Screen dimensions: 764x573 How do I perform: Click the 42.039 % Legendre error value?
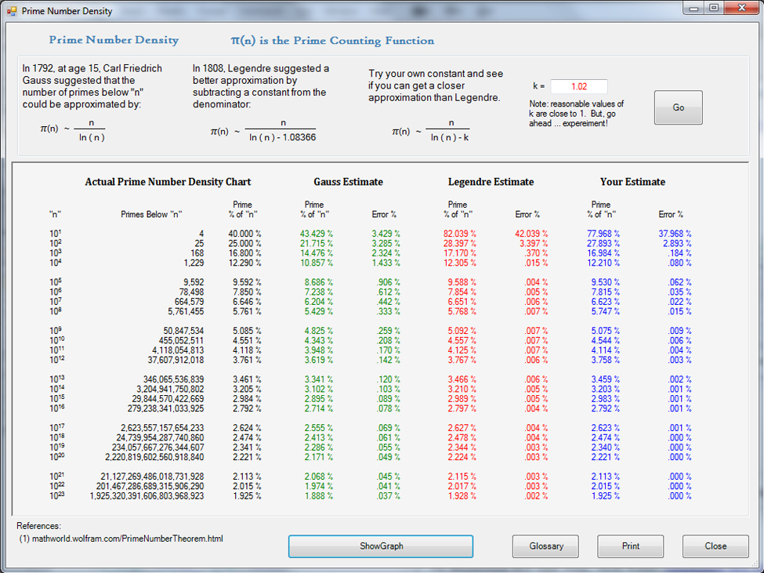click(530, 234)
